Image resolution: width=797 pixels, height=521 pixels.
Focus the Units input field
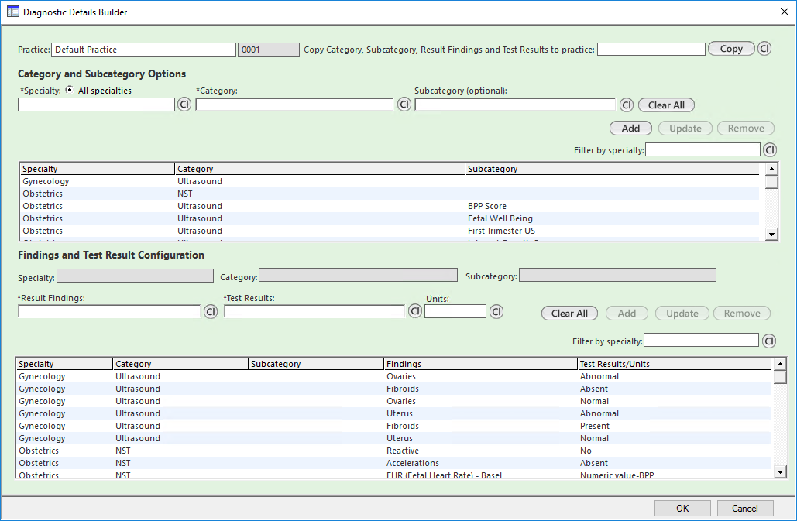(x=455, y=311)
